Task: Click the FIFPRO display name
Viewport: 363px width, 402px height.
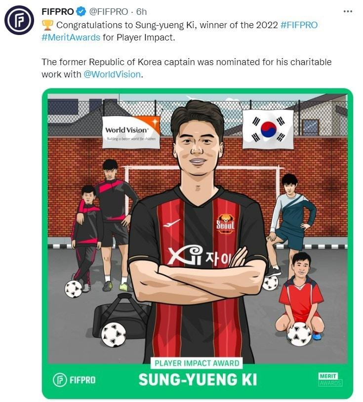Action: (x=58, y=12)
